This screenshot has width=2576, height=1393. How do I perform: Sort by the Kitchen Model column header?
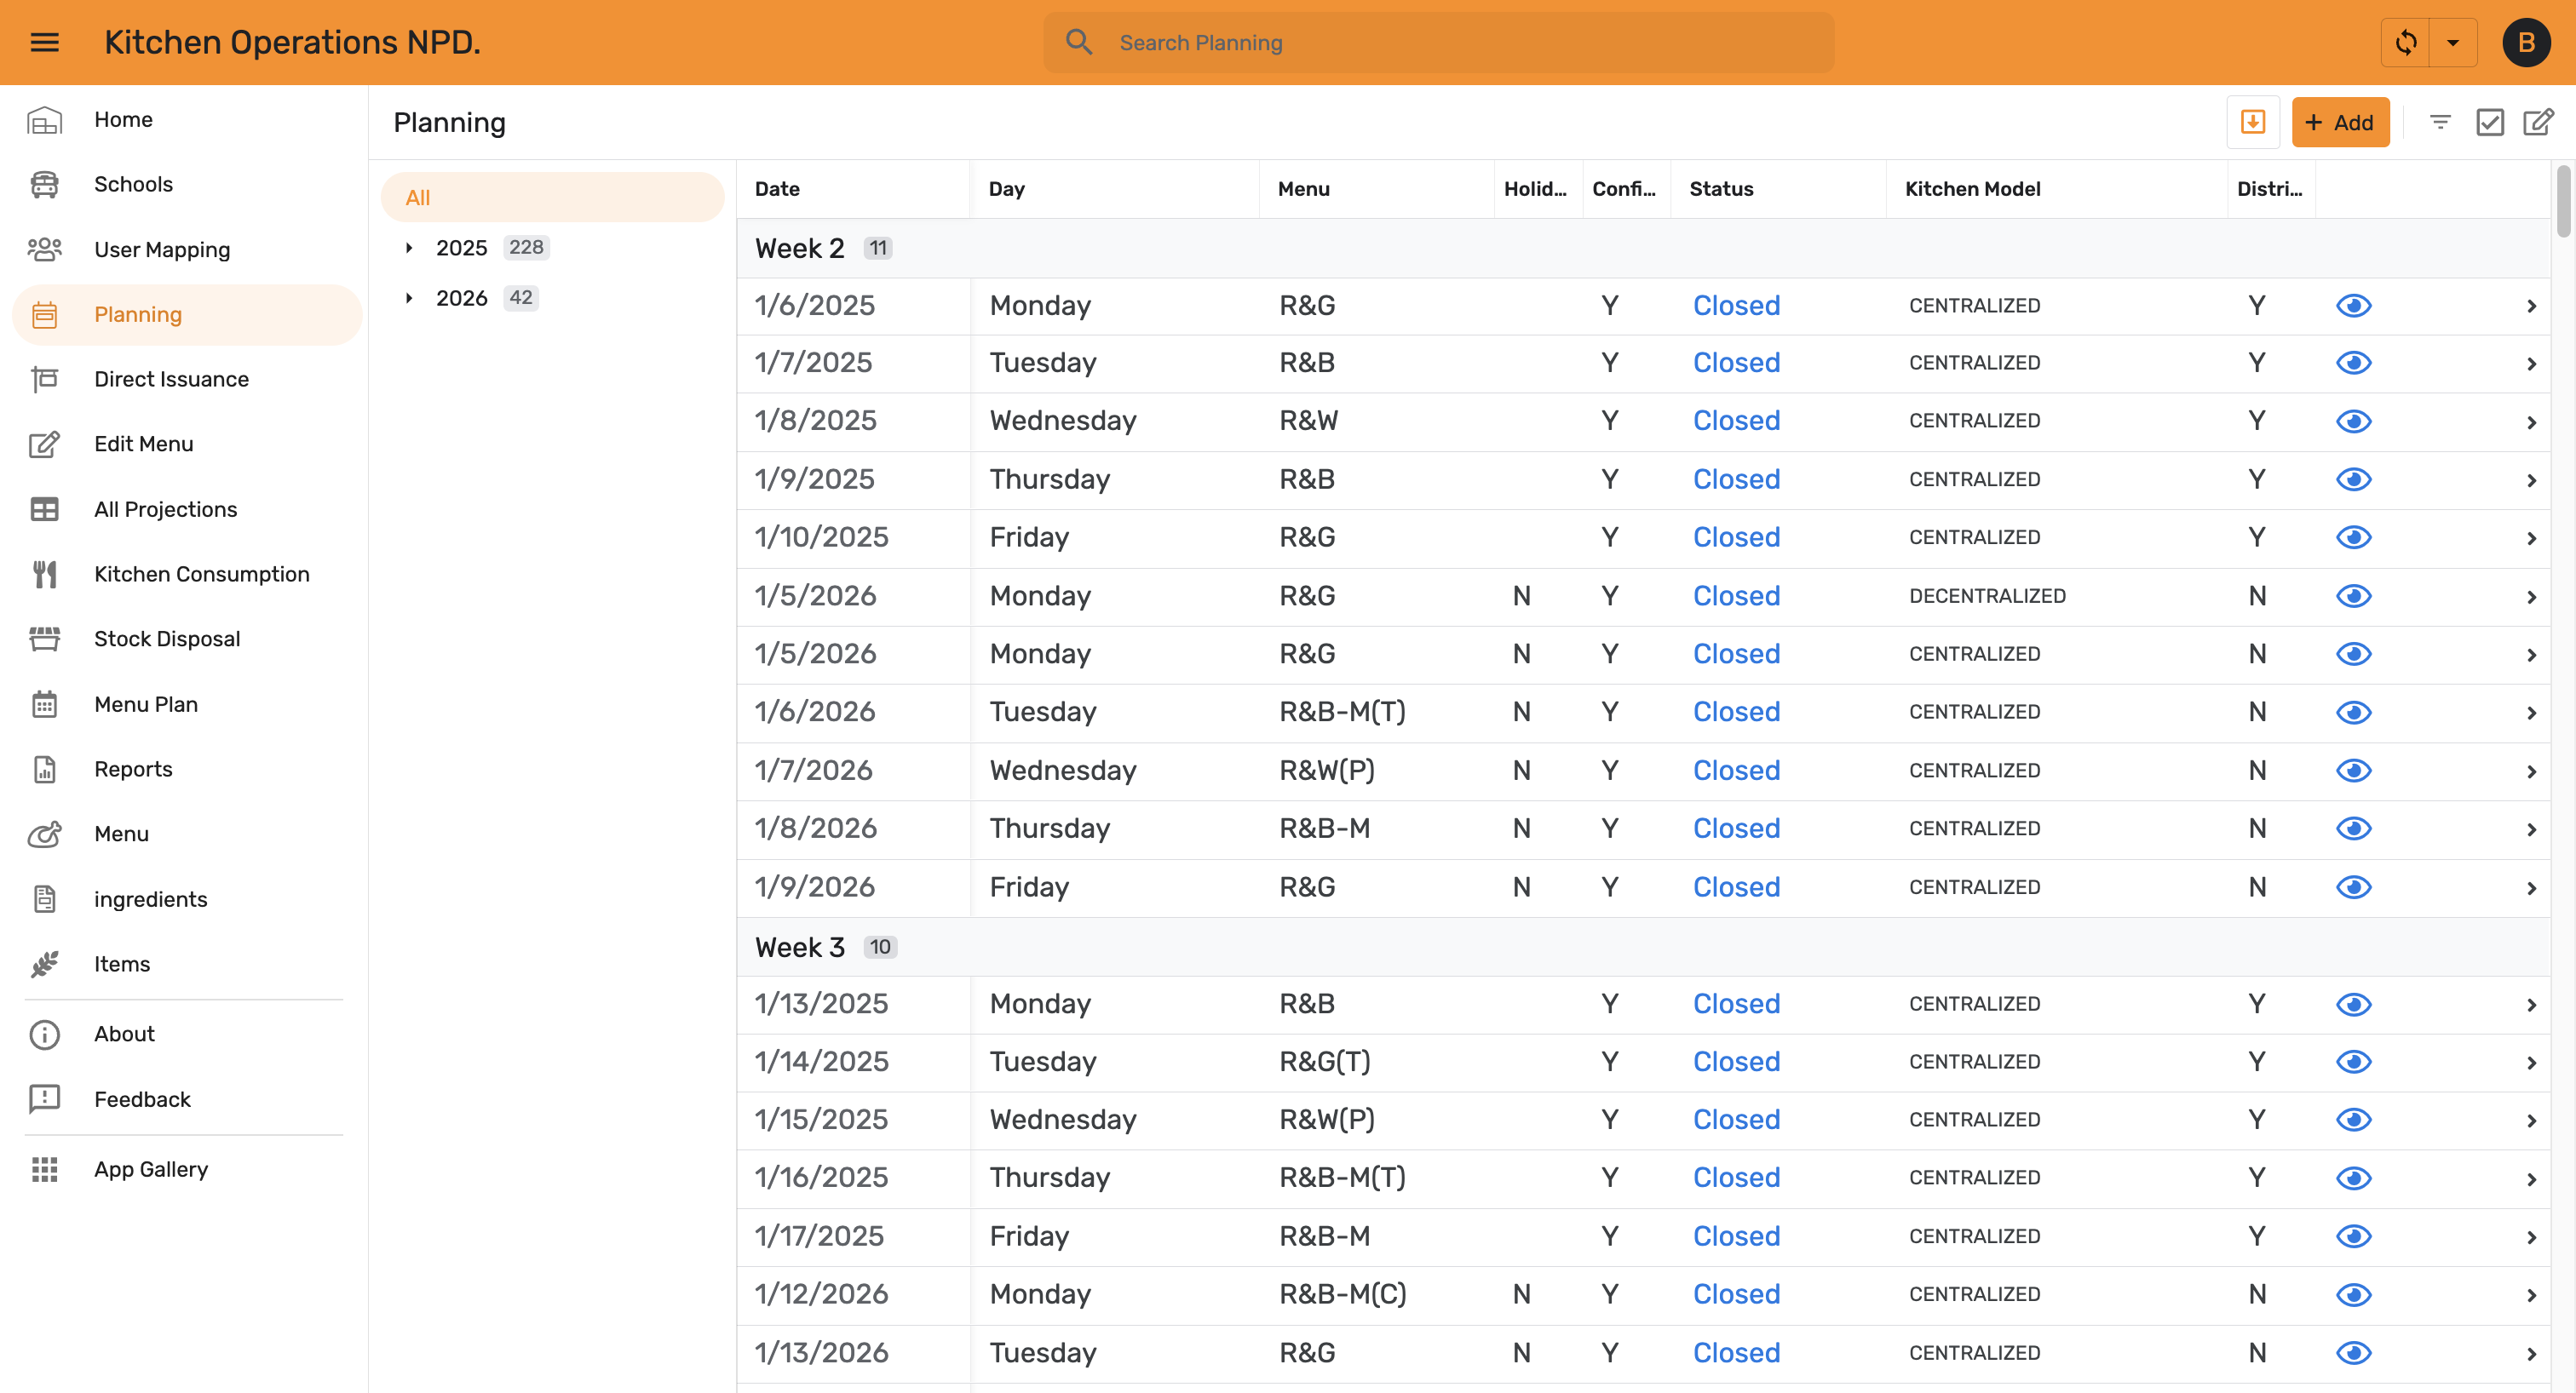[x=1972, y=189]
